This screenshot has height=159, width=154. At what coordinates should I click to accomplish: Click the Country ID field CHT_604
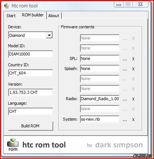click(x=31, y=73)
